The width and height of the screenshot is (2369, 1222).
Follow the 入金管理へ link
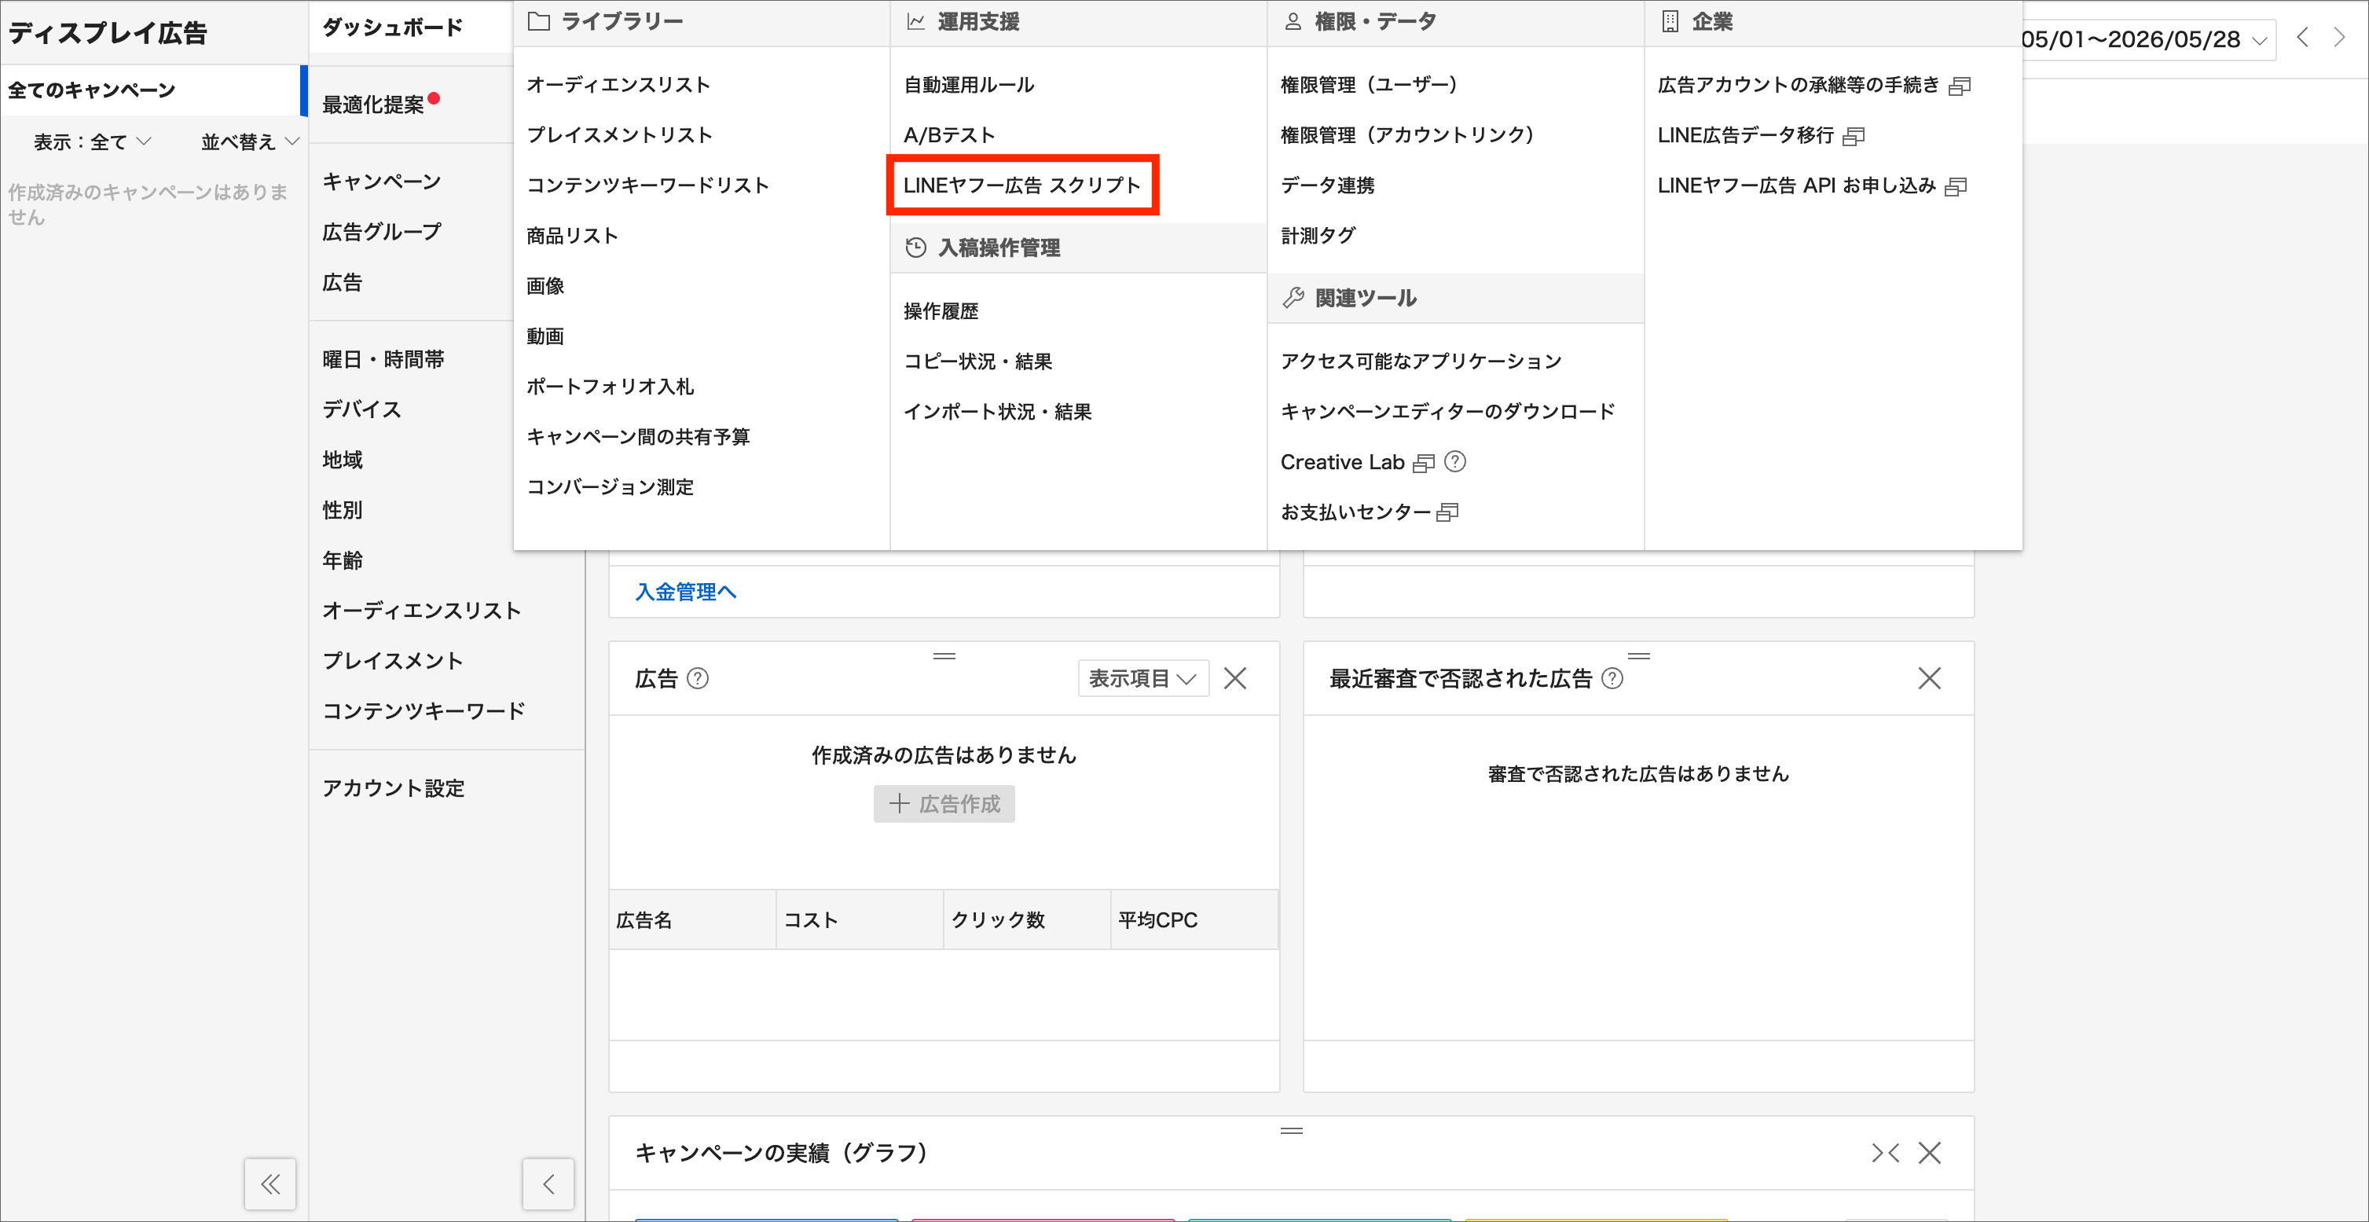pos(685,593)
